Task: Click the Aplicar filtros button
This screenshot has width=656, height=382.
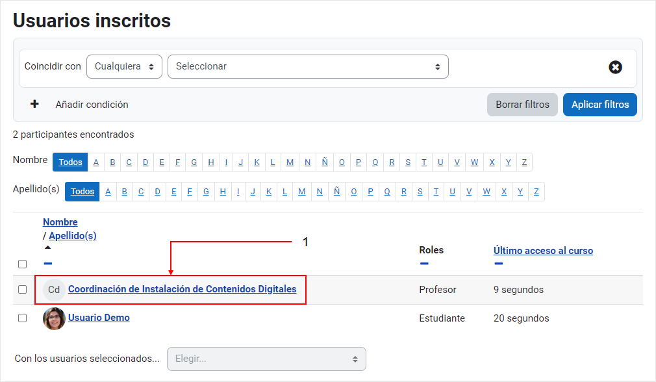Action: click(600, 105)
